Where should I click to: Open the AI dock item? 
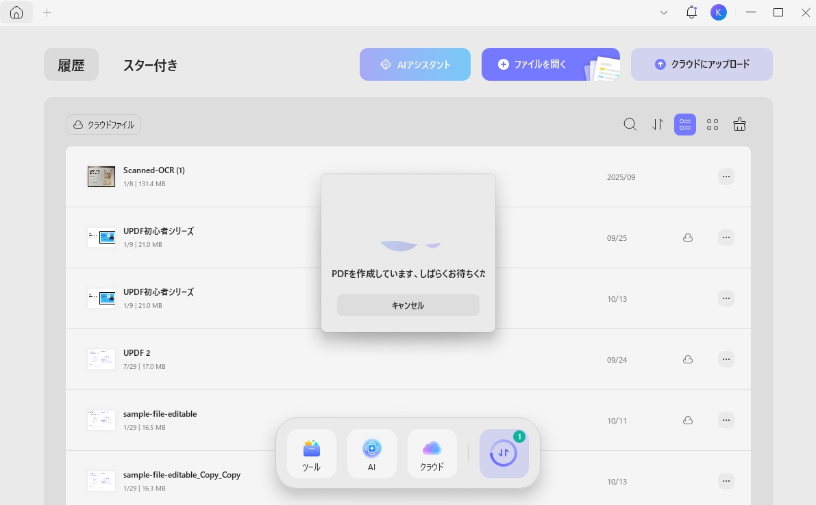point(371,454)
